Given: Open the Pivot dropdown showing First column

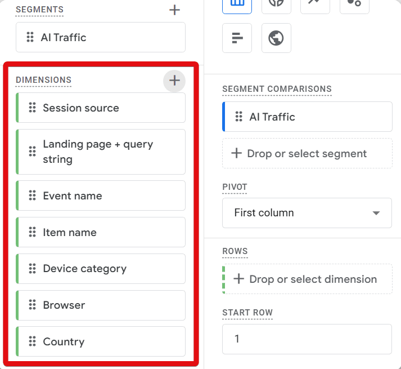Looking at the screenshot, I should (307, 213).
